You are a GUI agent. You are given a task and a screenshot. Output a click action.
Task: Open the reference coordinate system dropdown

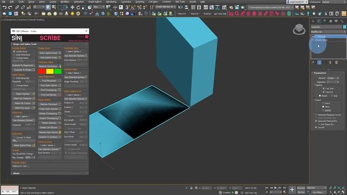click(x=99, y=7)
